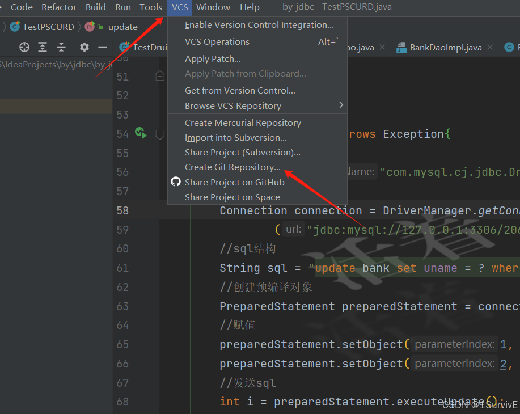This screenshot has width=520, height=414.
Task: Click parameterIndex 1 value
Action: click(x=503, y=344)
